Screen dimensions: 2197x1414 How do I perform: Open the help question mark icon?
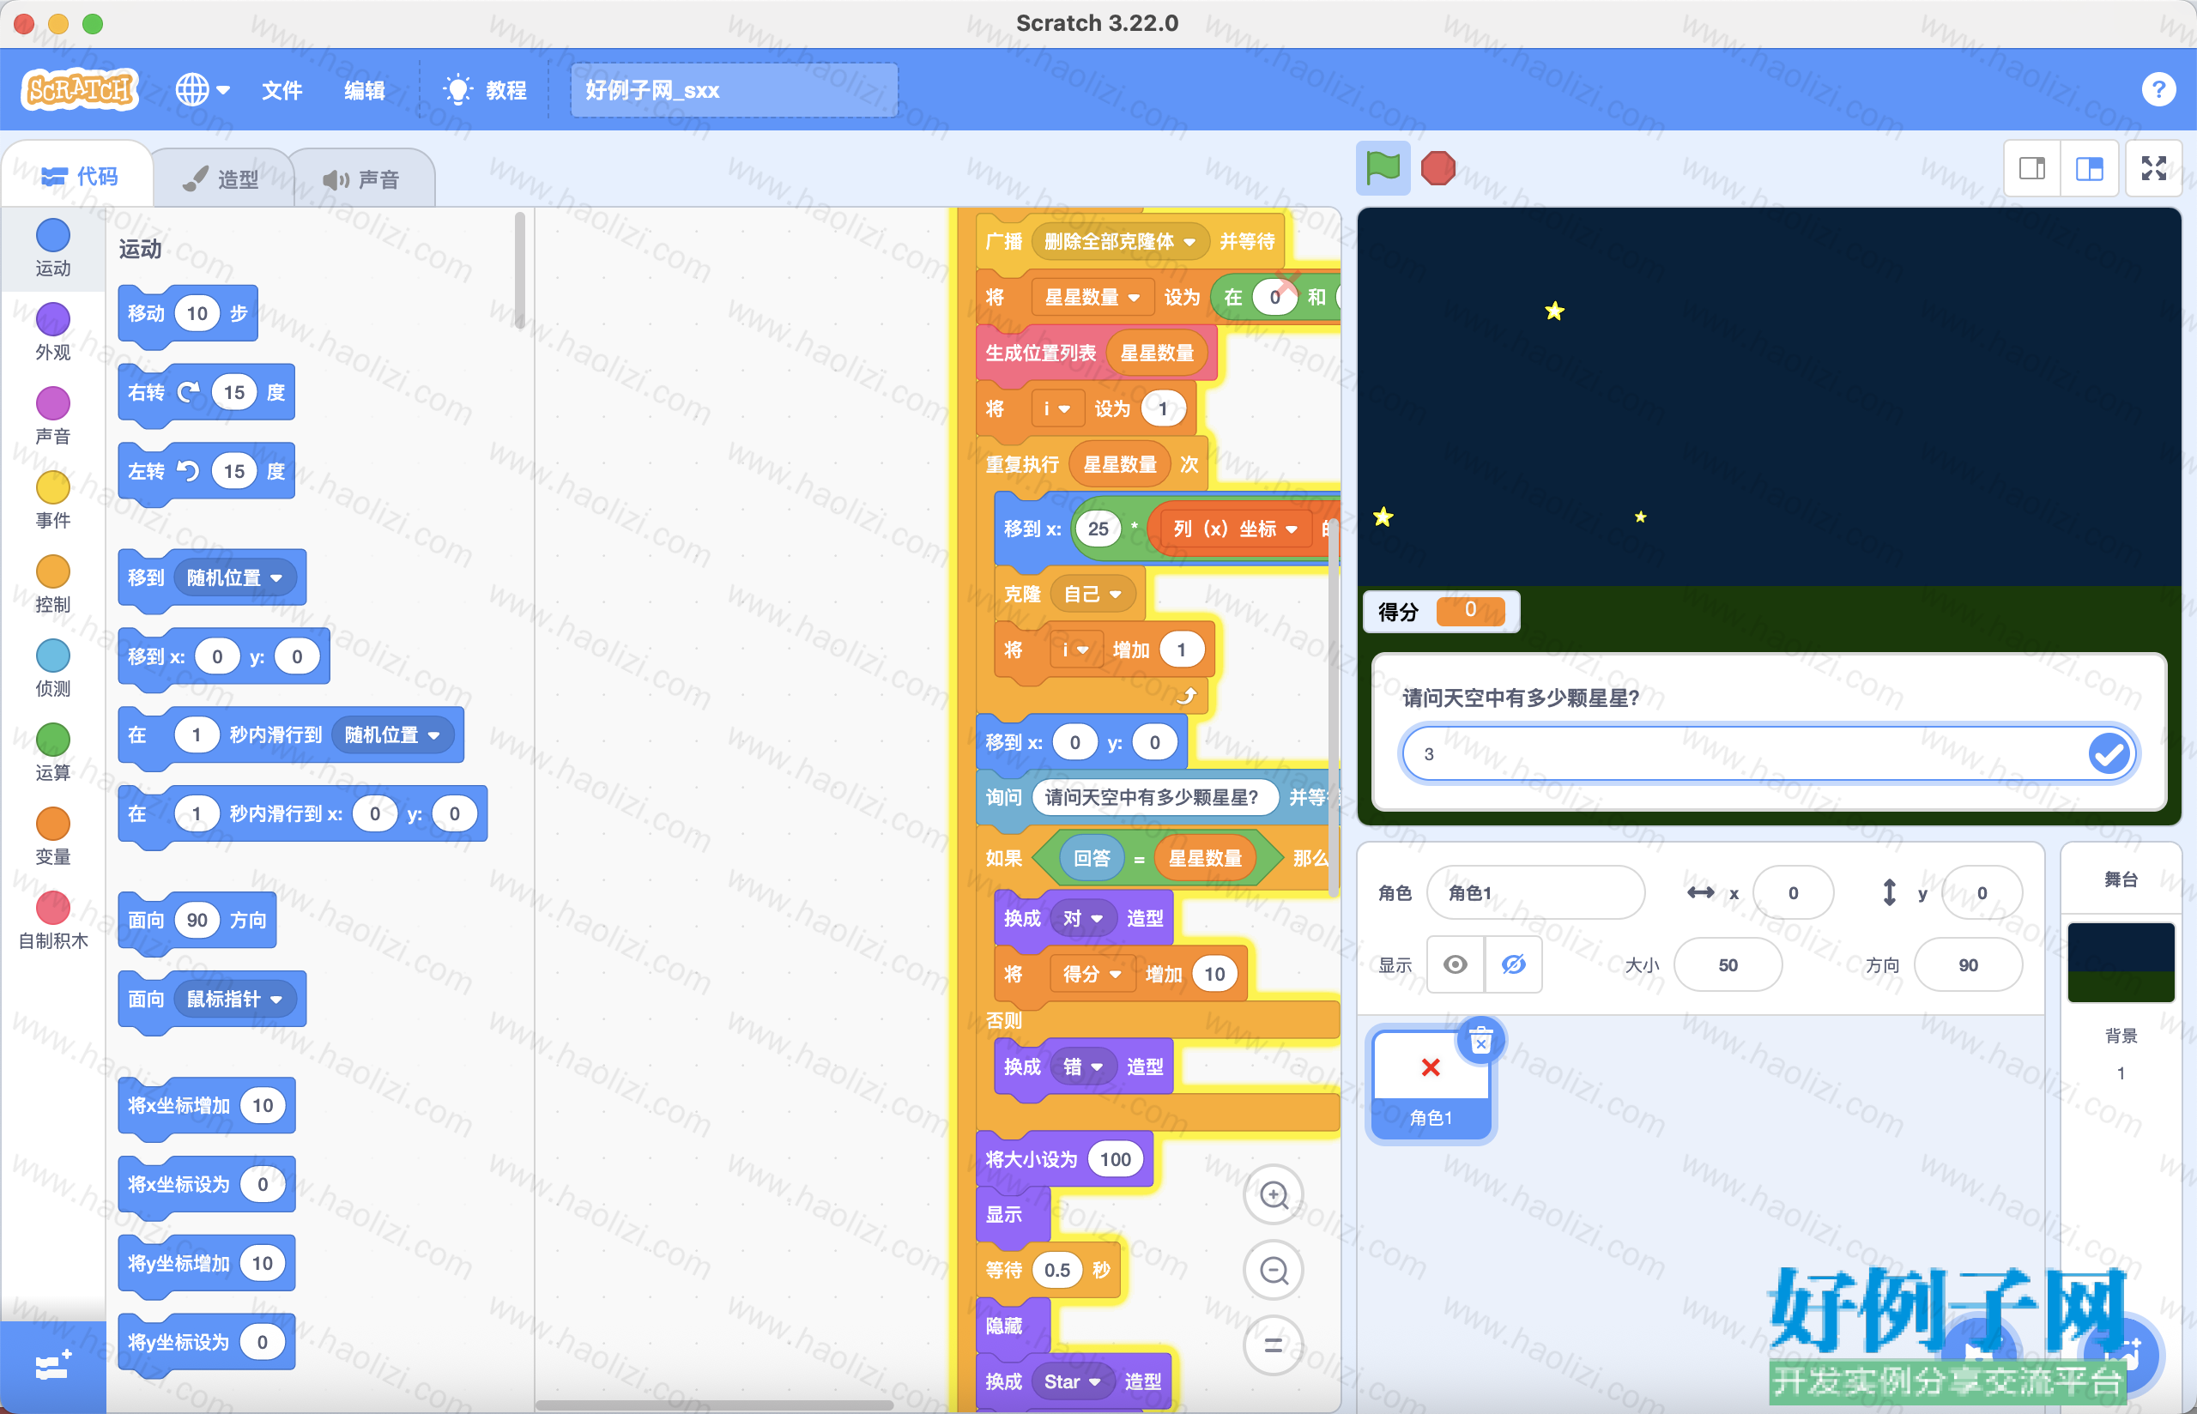[2158, 89]
